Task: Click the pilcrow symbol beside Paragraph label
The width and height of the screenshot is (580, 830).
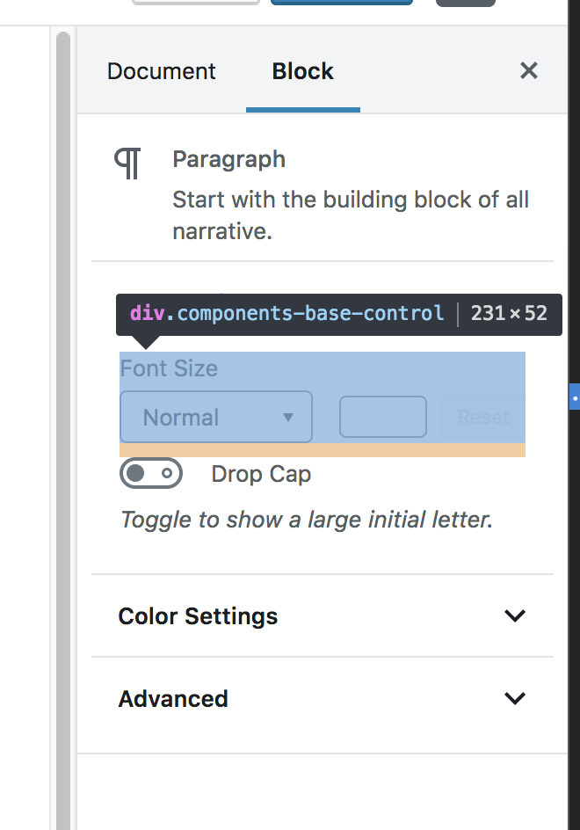Action: (127, 162)
